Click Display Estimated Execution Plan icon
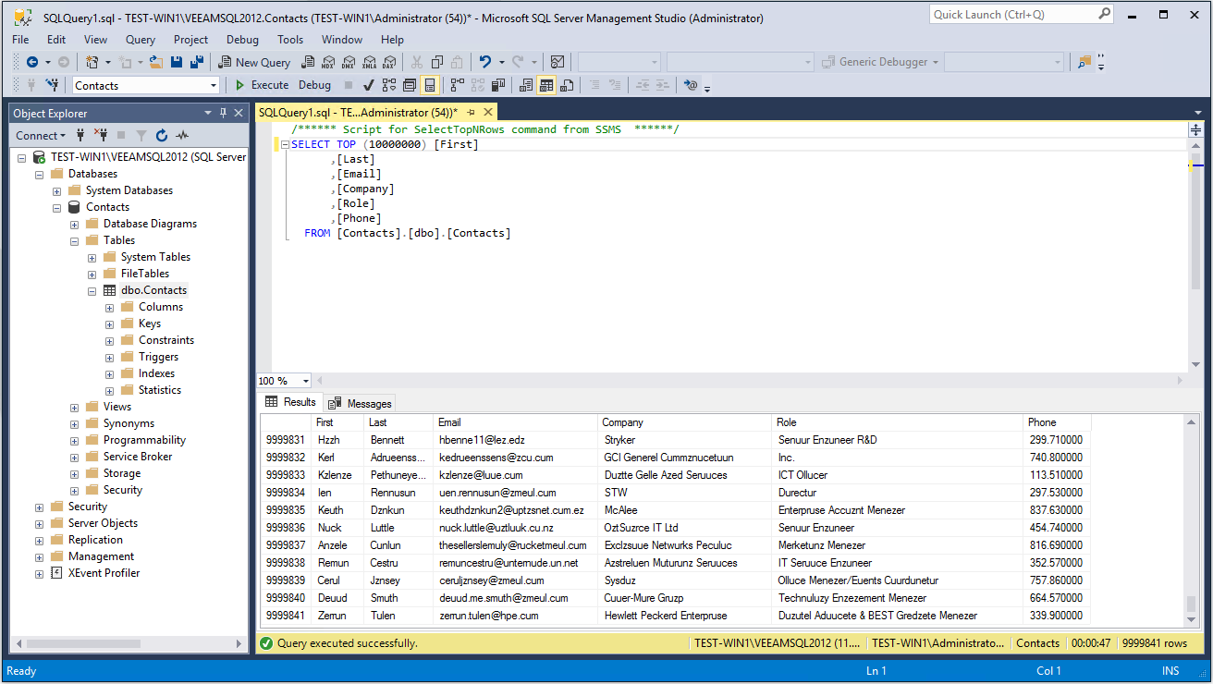The height and width of the screenshot is (684, 1213). 388,85
